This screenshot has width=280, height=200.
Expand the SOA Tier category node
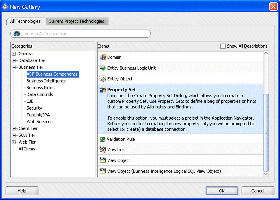coord(14,135)
